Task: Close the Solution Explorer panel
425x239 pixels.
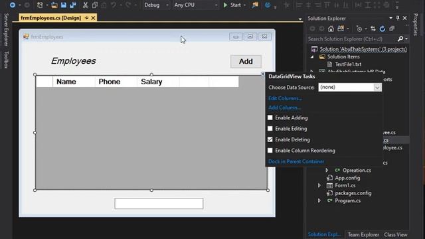Action: 404,18
